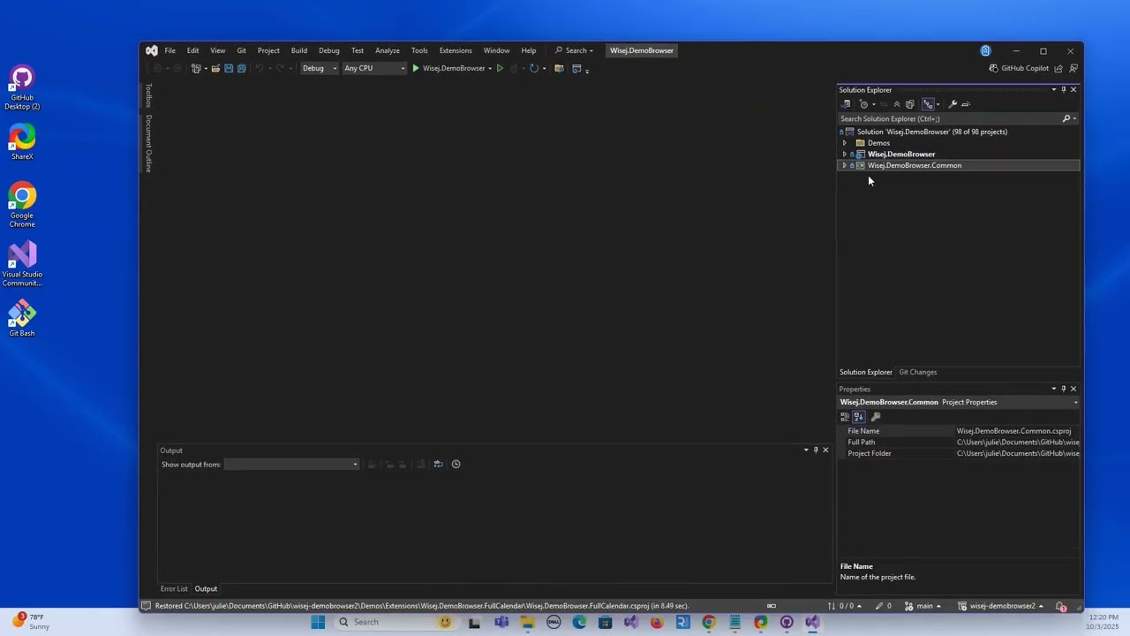This screenshot has height=636, width=1130.
Task: Toggle word wrap in Output panel
Action: [438, 465]
